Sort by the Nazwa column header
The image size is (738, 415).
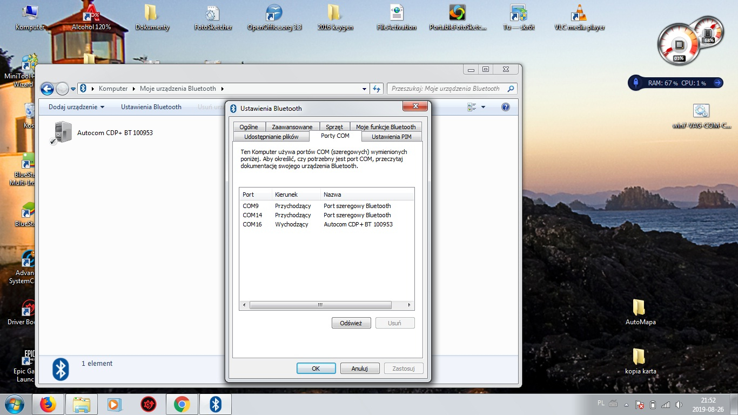coord(367,195)
